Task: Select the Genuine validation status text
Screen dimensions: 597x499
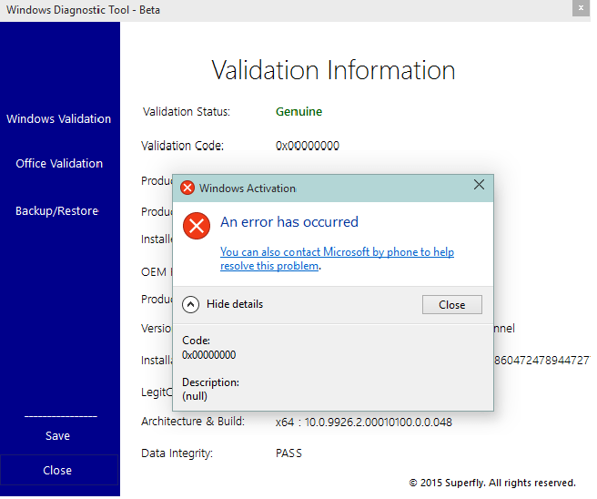Action: [x=298, y=112]
